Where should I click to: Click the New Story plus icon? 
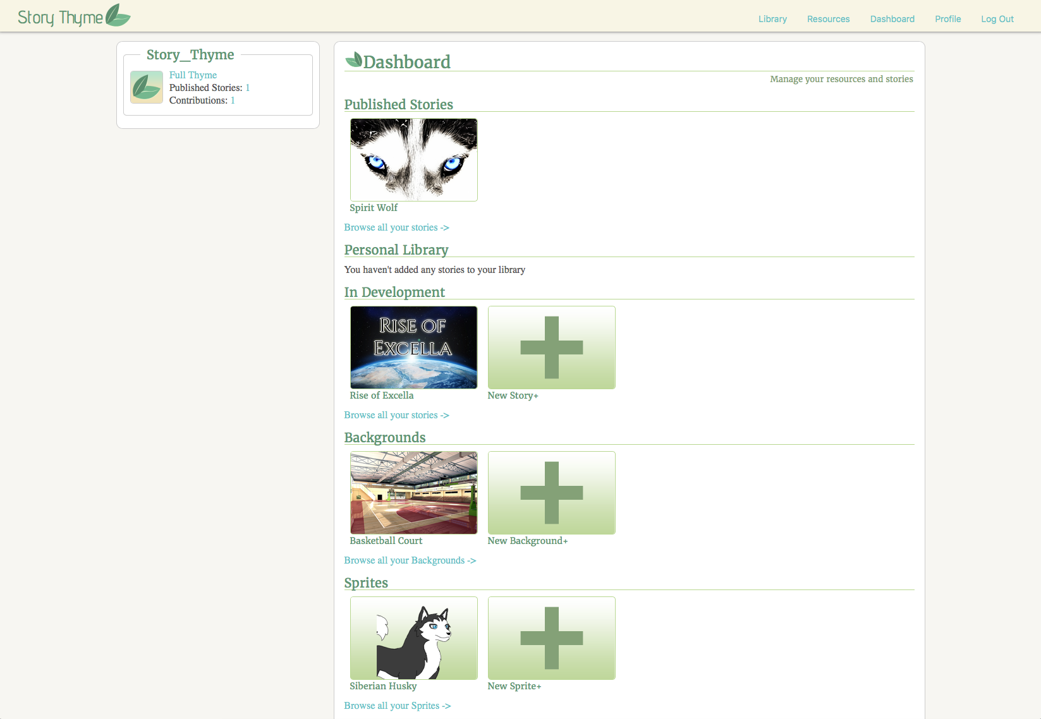tap(552, 347)
